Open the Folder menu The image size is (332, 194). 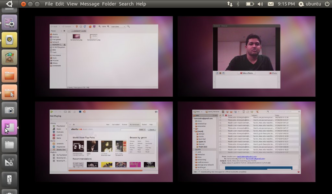(x=109, y=4)
